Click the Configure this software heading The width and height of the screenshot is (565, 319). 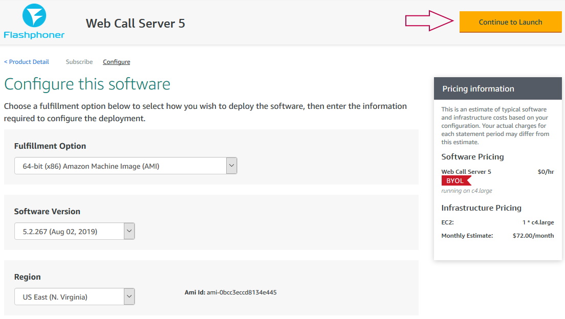(x=87, y=84)
